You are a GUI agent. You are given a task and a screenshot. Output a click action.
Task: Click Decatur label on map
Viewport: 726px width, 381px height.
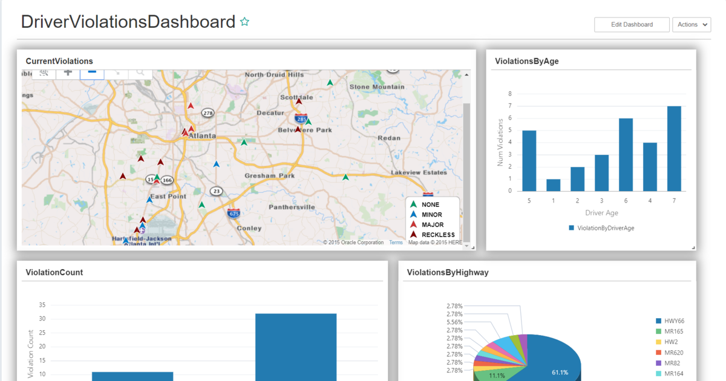tap(270, 113)
